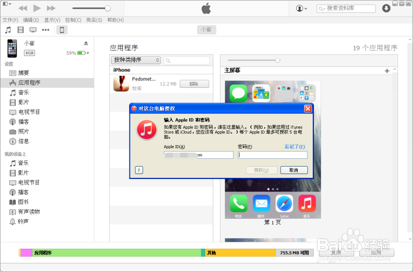Viewport: 413px width, 272px height.
Task: Click the Mail app in dock
Action: point(261,203)
